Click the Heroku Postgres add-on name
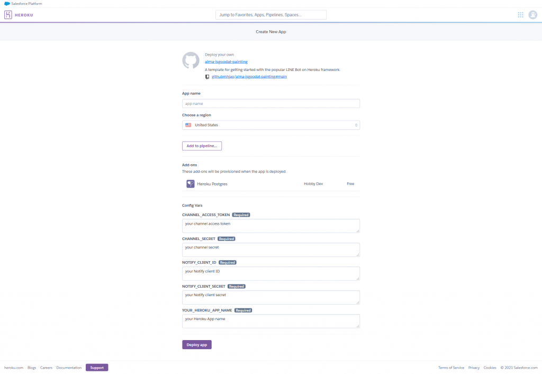Image resolution: width=542 pixels, height=374 pixels. click(x=212, y=184)
